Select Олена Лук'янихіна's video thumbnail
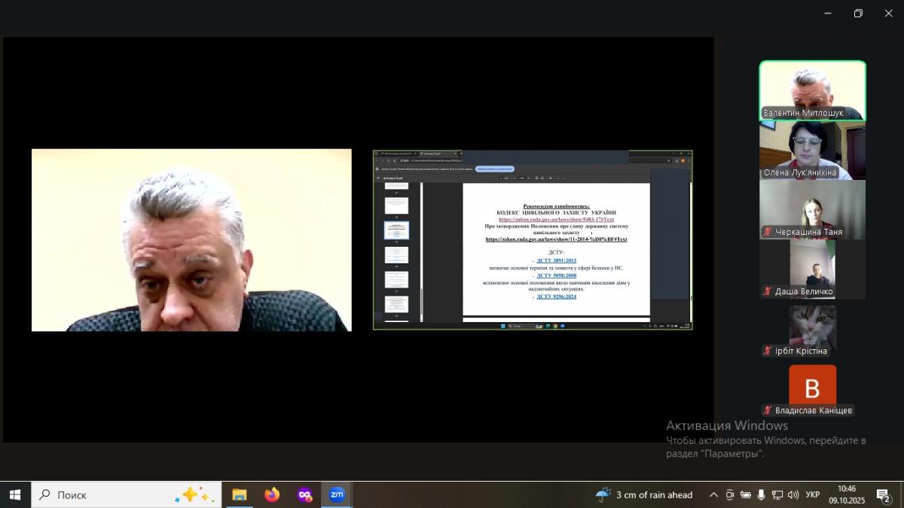 tap(812, 151)
